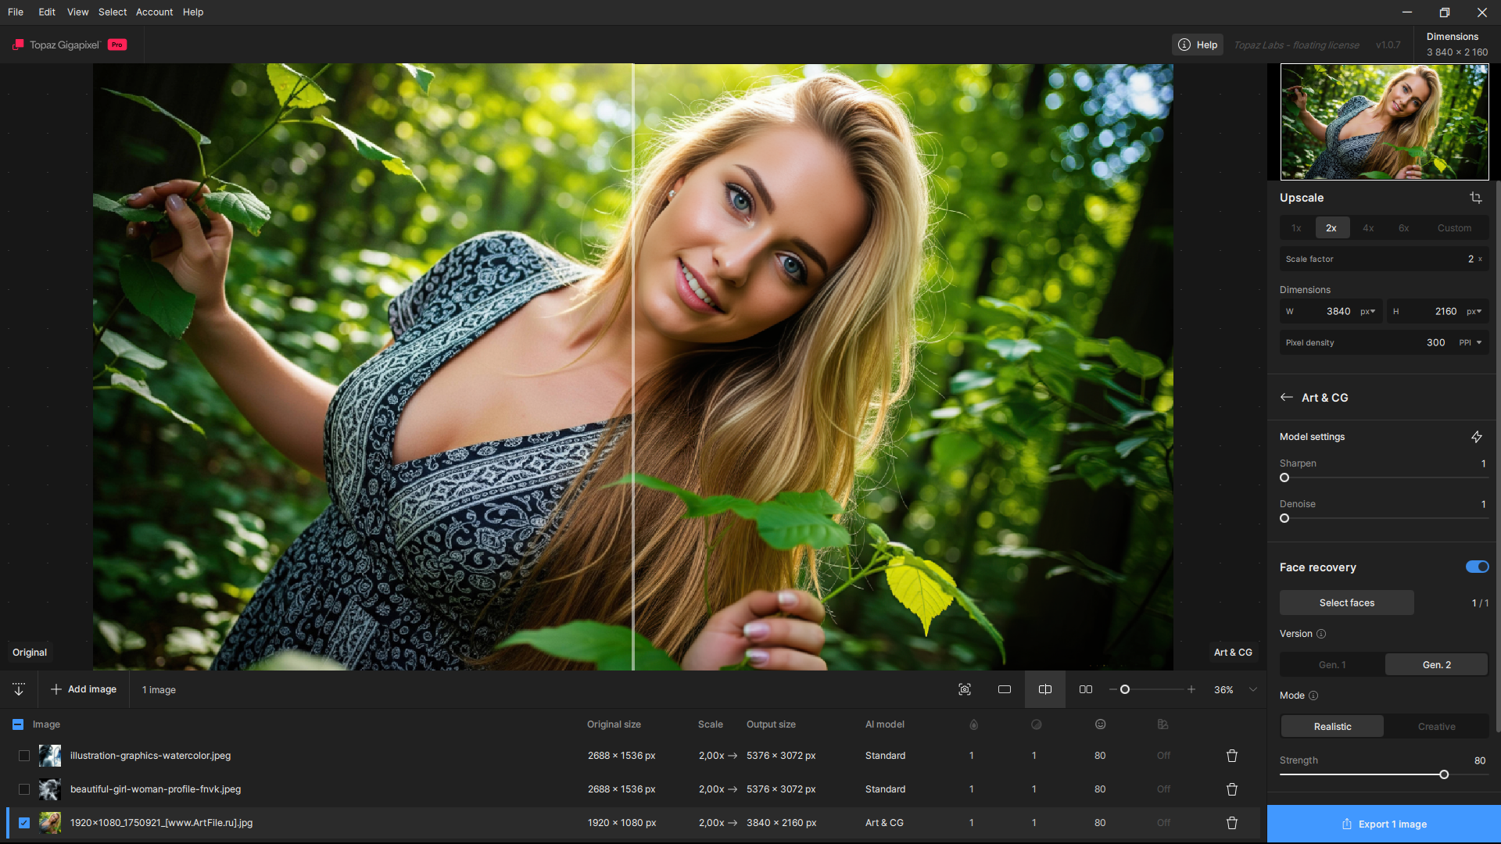Toggle Face recovery switch off
Screen dimensions: 1501x844
tap(1477, 567)
